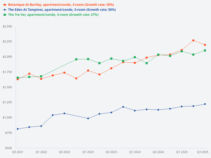The height and width of the screenshot is (158, 211).
Task: Click The Eden At Tampines Q3 2025 data point
Action: [205, 104]
